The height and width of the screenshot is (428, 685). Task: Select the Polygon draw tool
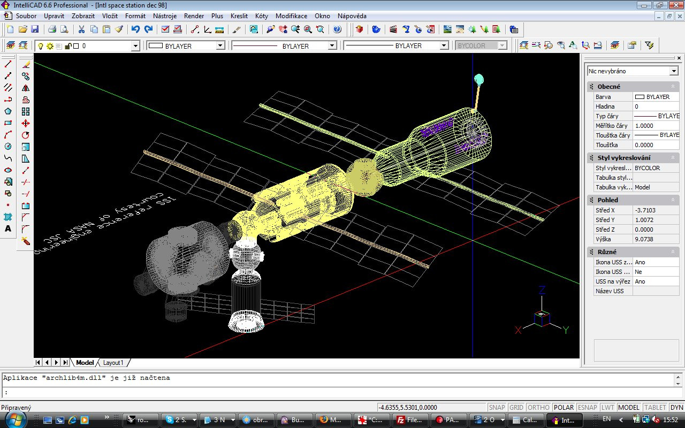[x=8, y=111]
